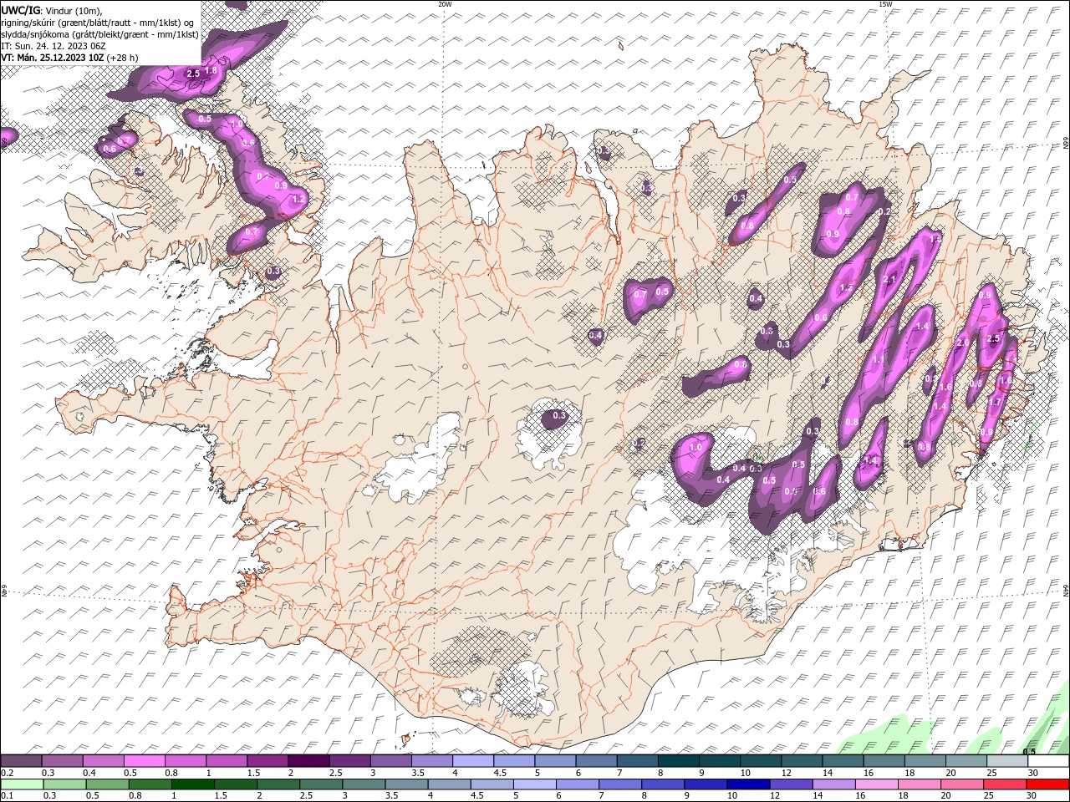Click the 3.5 label on the upper scale
Screen dimensions: 1070x802
[417, 773]
